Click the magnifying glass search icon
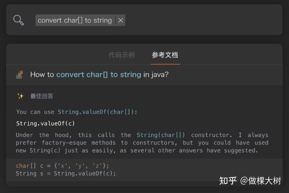The height and width of the screenshot is (193, 289). coord(19,20)
